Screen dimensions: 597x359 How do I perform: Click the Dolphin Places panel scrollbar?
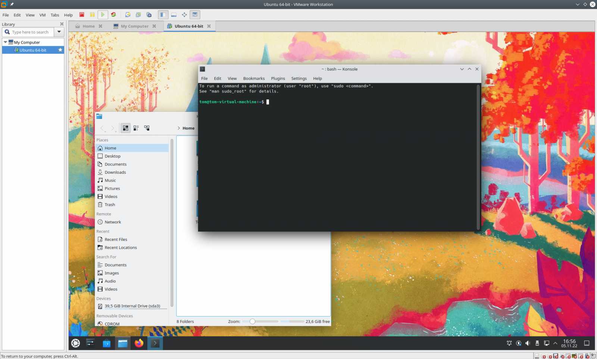pyautogui.click(x=172, y=223)
